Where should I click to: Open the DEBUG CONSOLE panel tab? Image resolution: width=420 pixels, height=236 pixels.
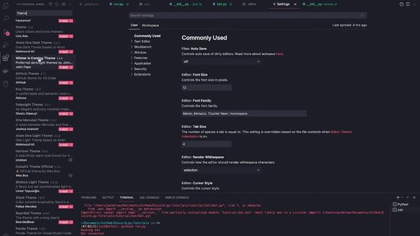(x=177, y=197)
